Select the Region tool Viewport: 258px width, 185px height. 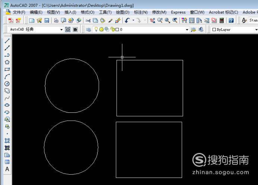tap(7, 155)
